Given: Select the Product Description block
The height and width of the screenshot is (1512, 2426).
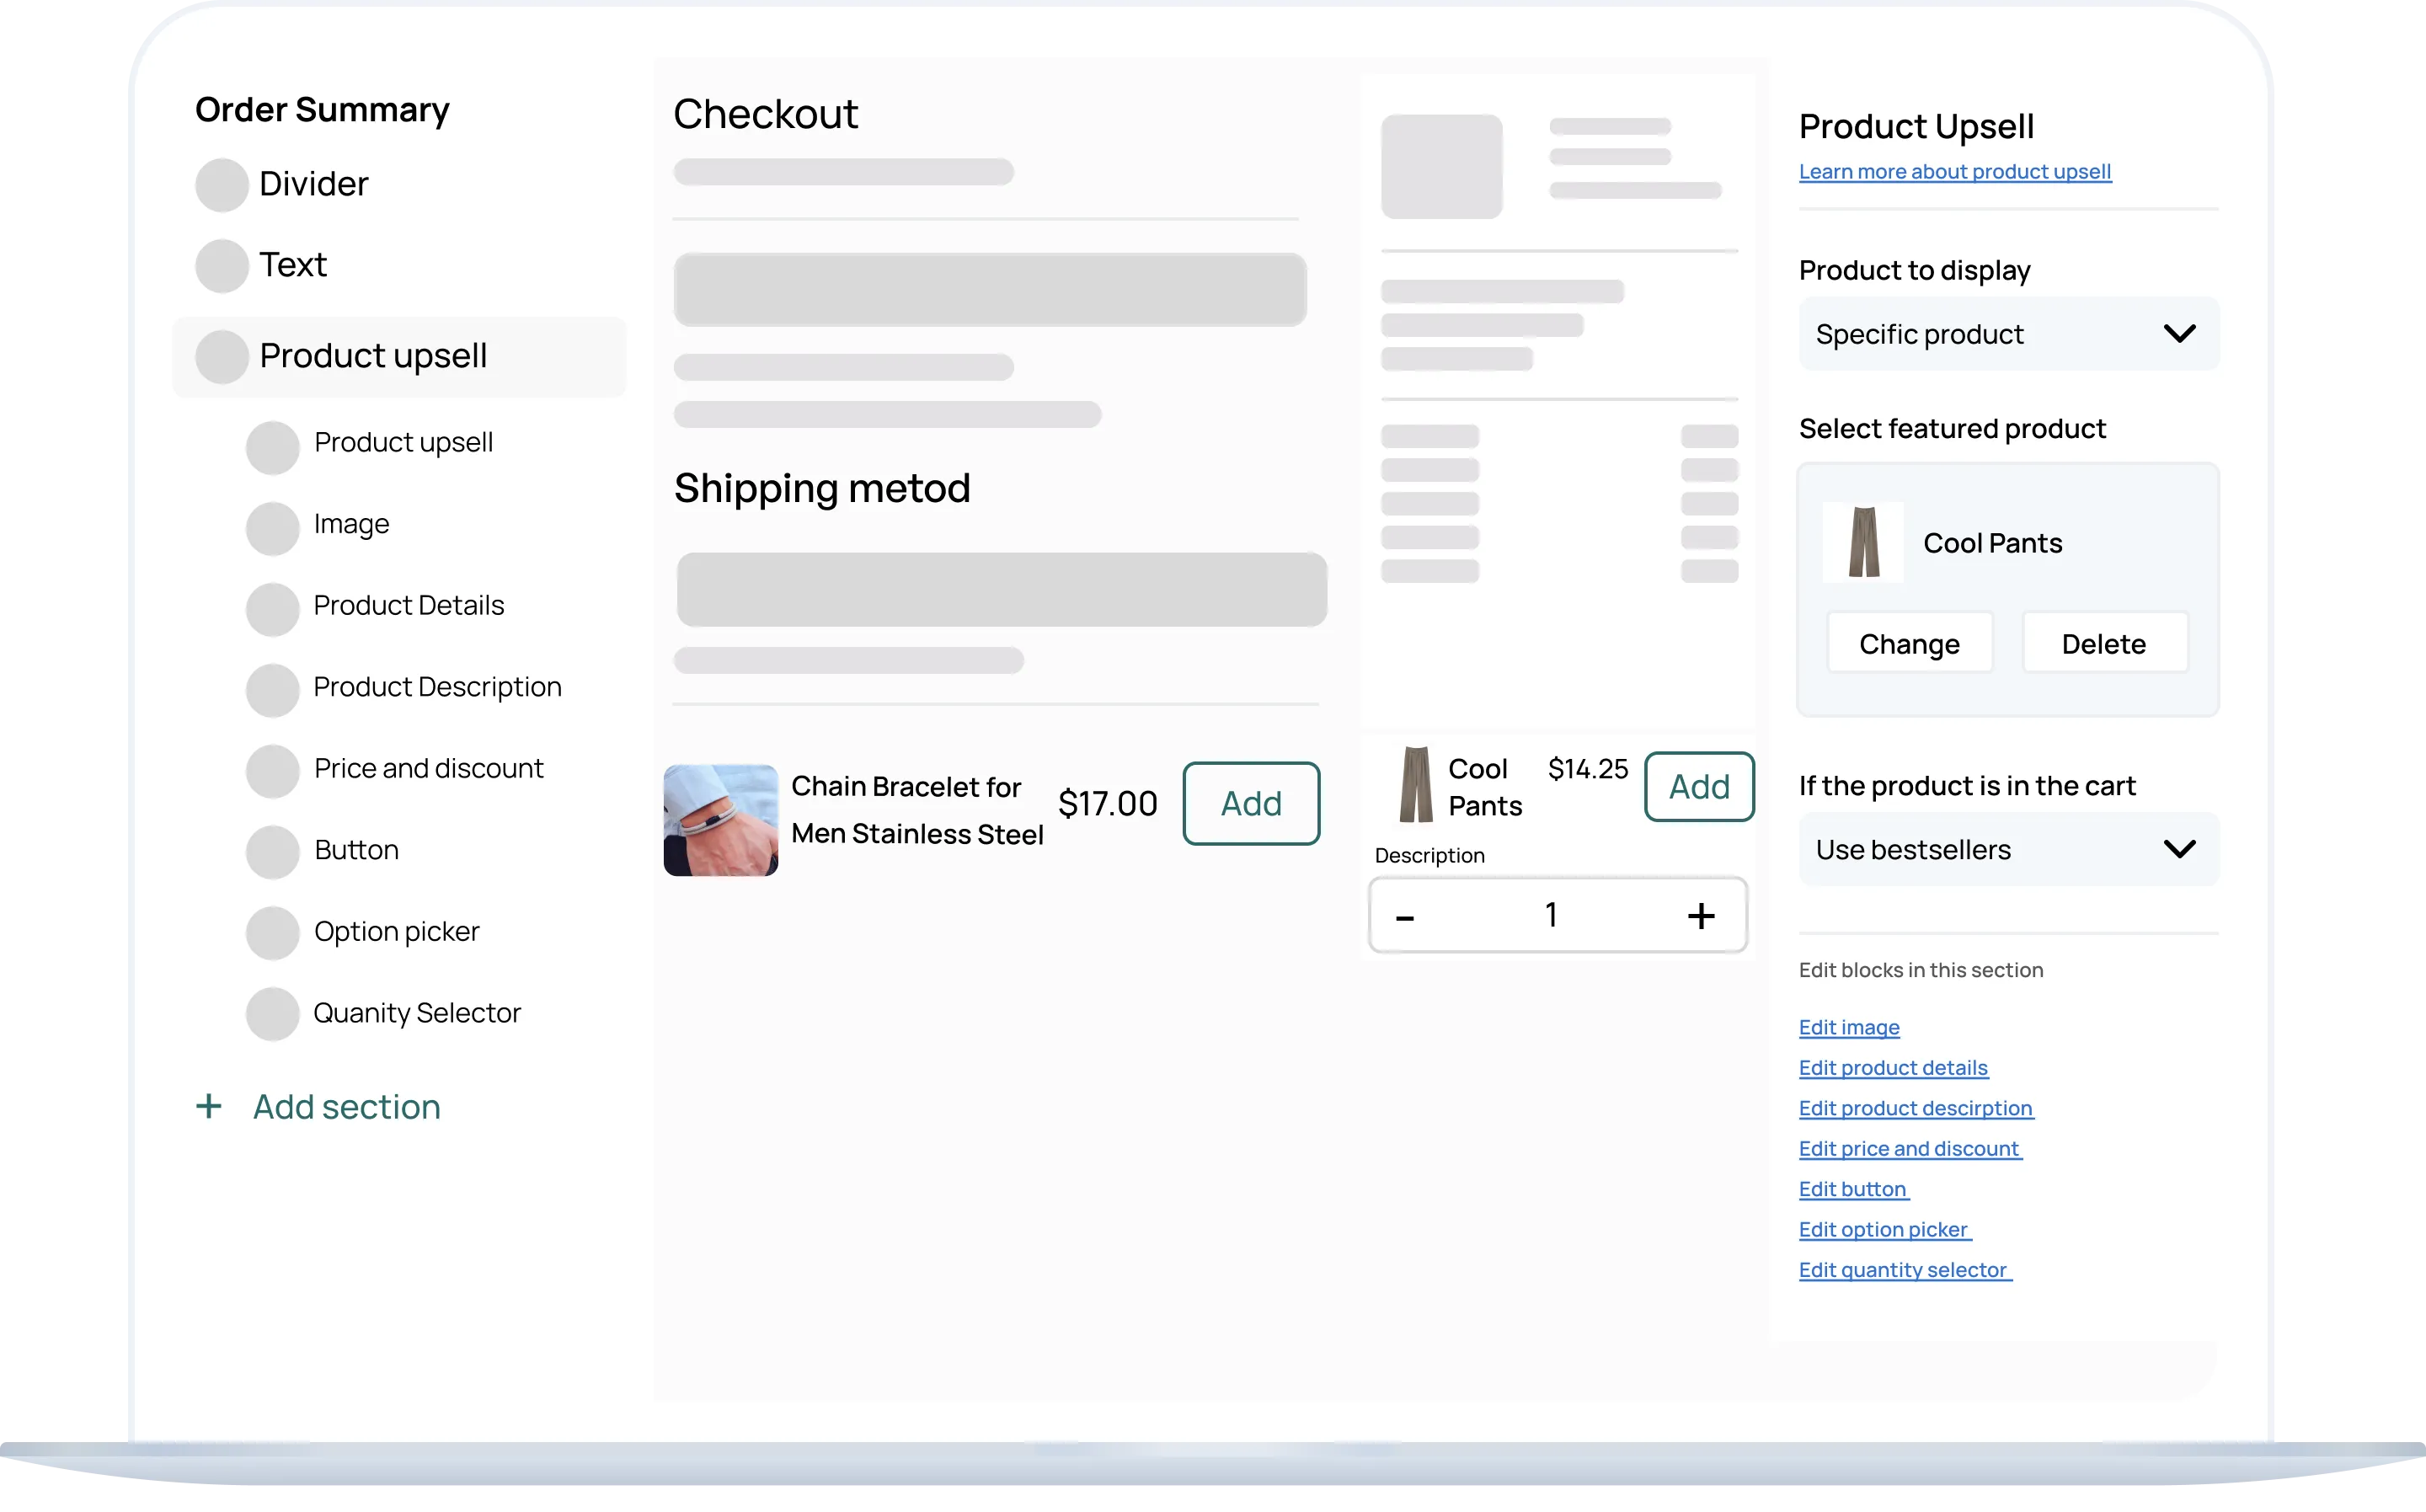Looking at the screenshot, I should (x=437, y=688).
